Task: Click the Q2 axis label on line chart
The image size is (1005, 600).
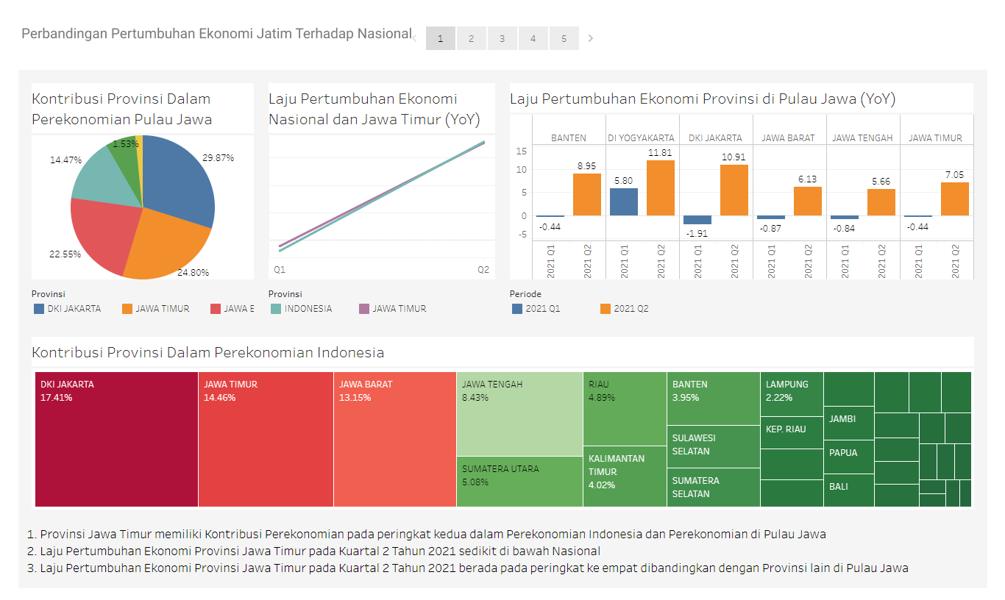Action: pos(483,270)
